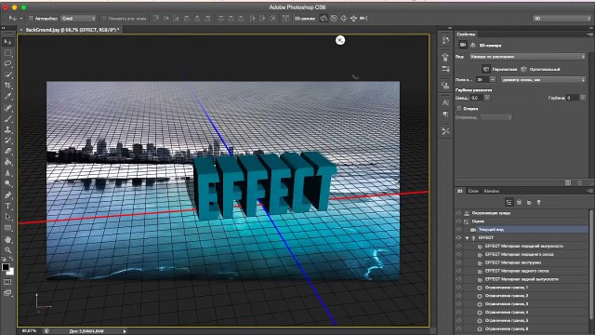Select the Rectangular Marquee tool
This screenshot has height=335, width=595.
tap(7, 53)
